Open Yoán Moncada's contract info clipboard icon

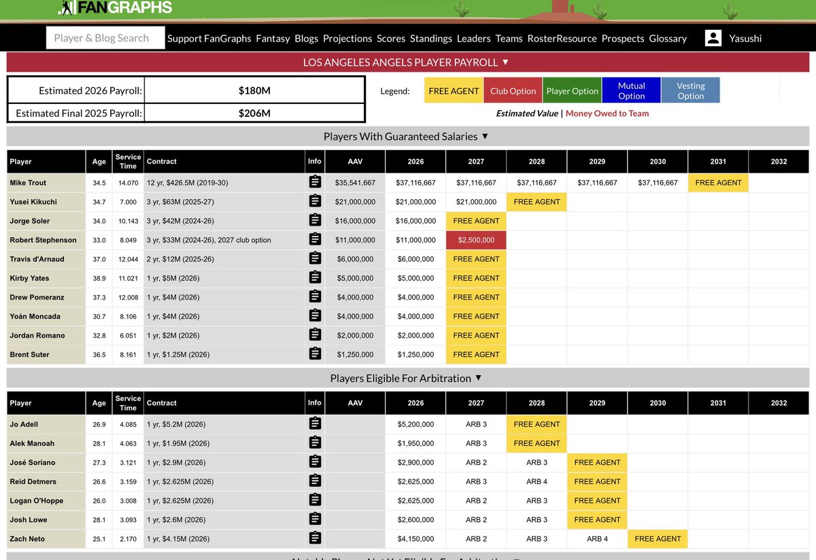tap(314, 315)
